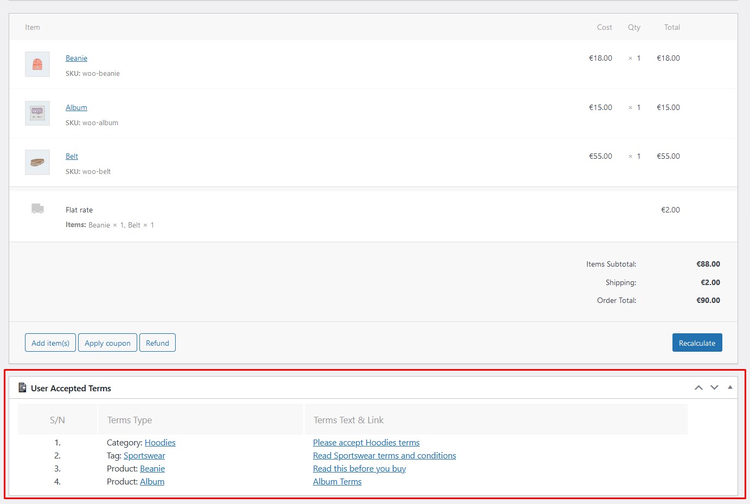Click the Belt total €55.00 in Total column
The image size is (750, 504).
(x=668, y=156)
